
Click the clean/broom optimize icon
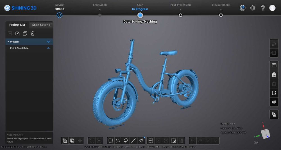coord(274,75)
